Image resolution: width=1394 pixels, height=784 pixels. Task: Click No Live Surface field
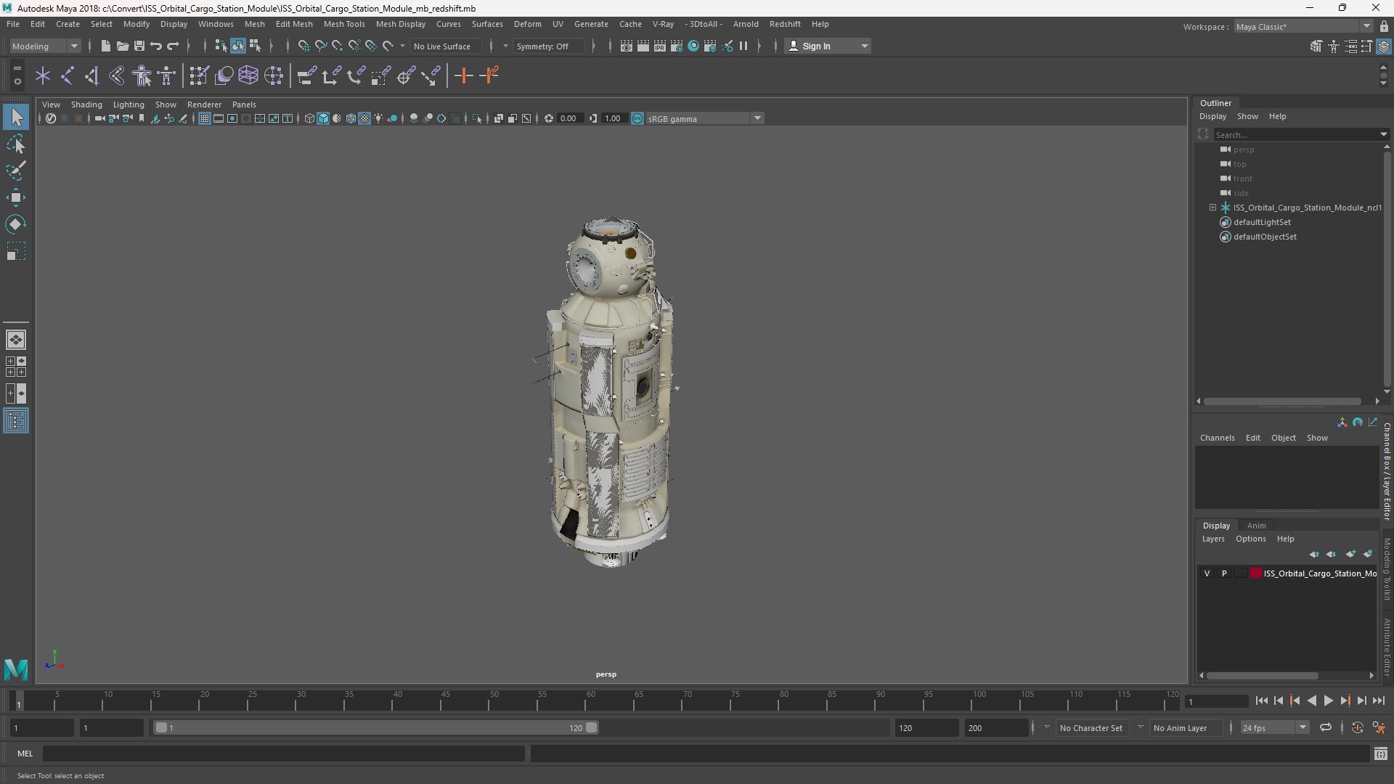point(446,46)
